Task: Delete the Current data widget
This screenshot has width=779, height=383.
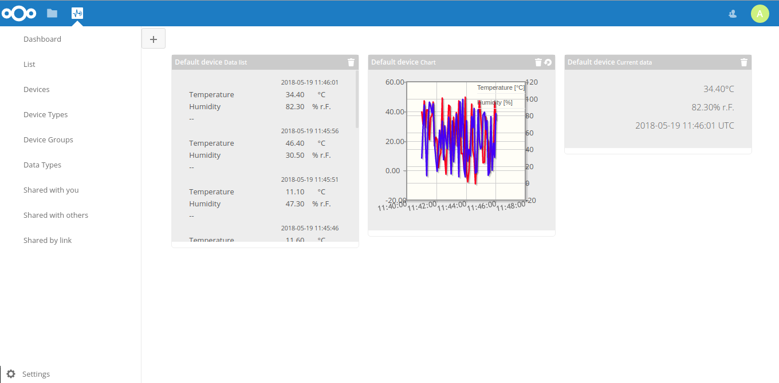Action: [744, 62]
